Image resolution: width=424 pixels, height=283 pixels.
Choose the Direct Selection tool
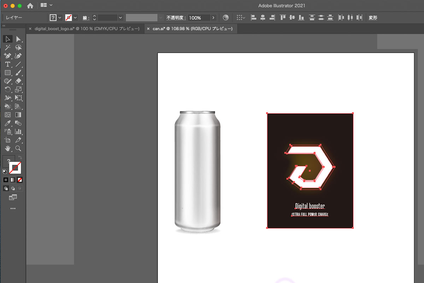(x=18, y=39)
